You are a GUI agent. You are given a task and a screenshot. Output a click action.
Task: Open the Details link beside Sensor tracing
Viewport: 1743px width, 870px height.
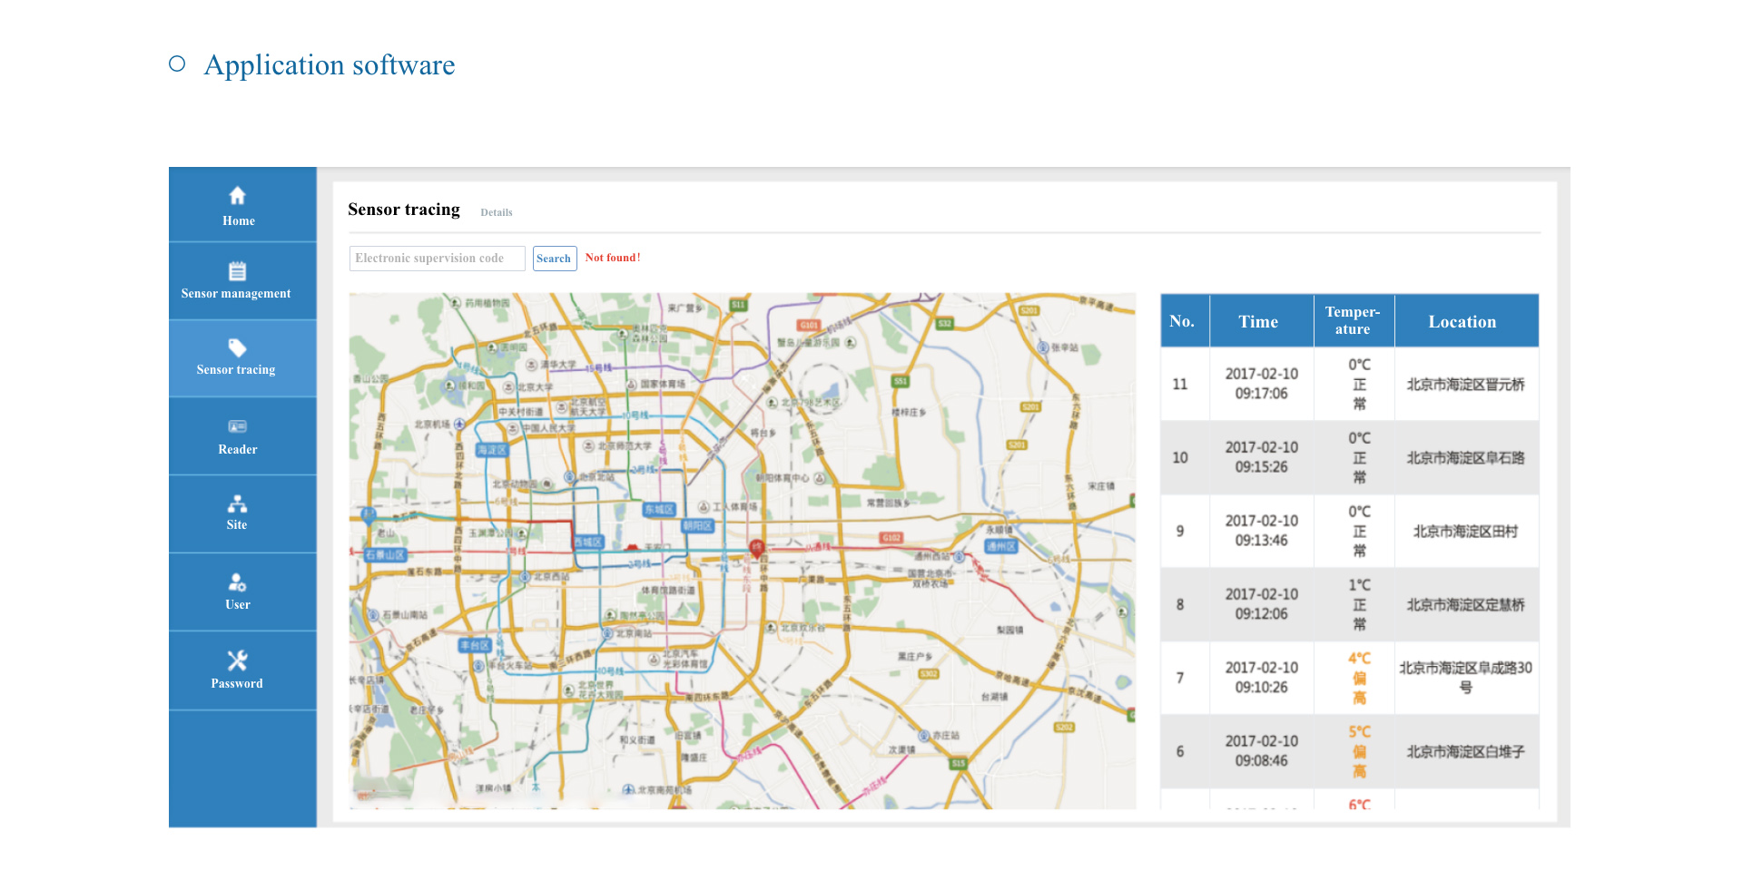click(x=496, y=212)
